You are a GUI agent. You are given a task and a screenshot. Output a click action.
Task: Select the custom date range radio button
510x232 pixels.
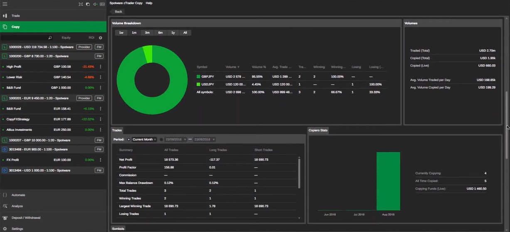pyautogui.click(x=161, y=139)
